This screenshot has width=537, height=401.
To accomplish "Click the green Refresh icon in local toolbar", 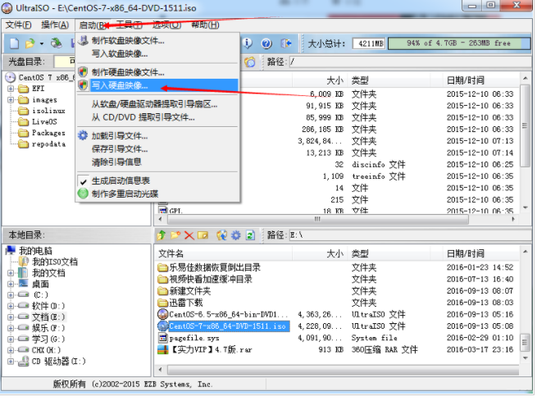I will [x=250, y=235].
